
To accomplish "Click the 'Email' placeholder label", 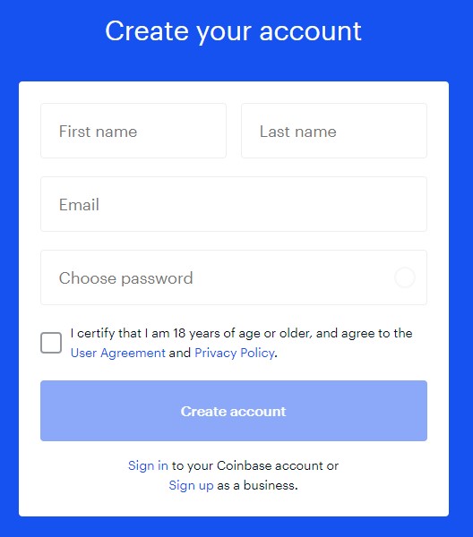I will 79,205.
